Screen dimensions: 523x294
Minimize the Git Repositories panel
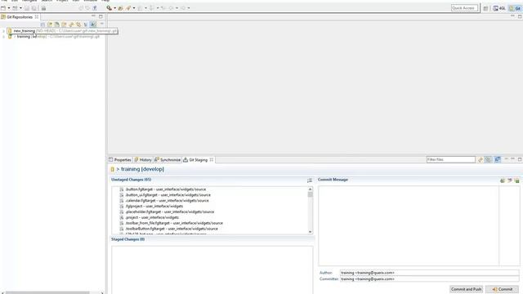click(x=94, y=16)
